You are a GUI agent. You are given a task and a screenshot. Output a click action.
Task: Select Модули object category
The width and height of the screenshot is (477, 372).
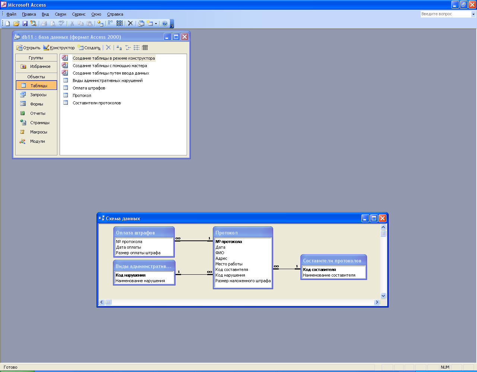point(36,141)
